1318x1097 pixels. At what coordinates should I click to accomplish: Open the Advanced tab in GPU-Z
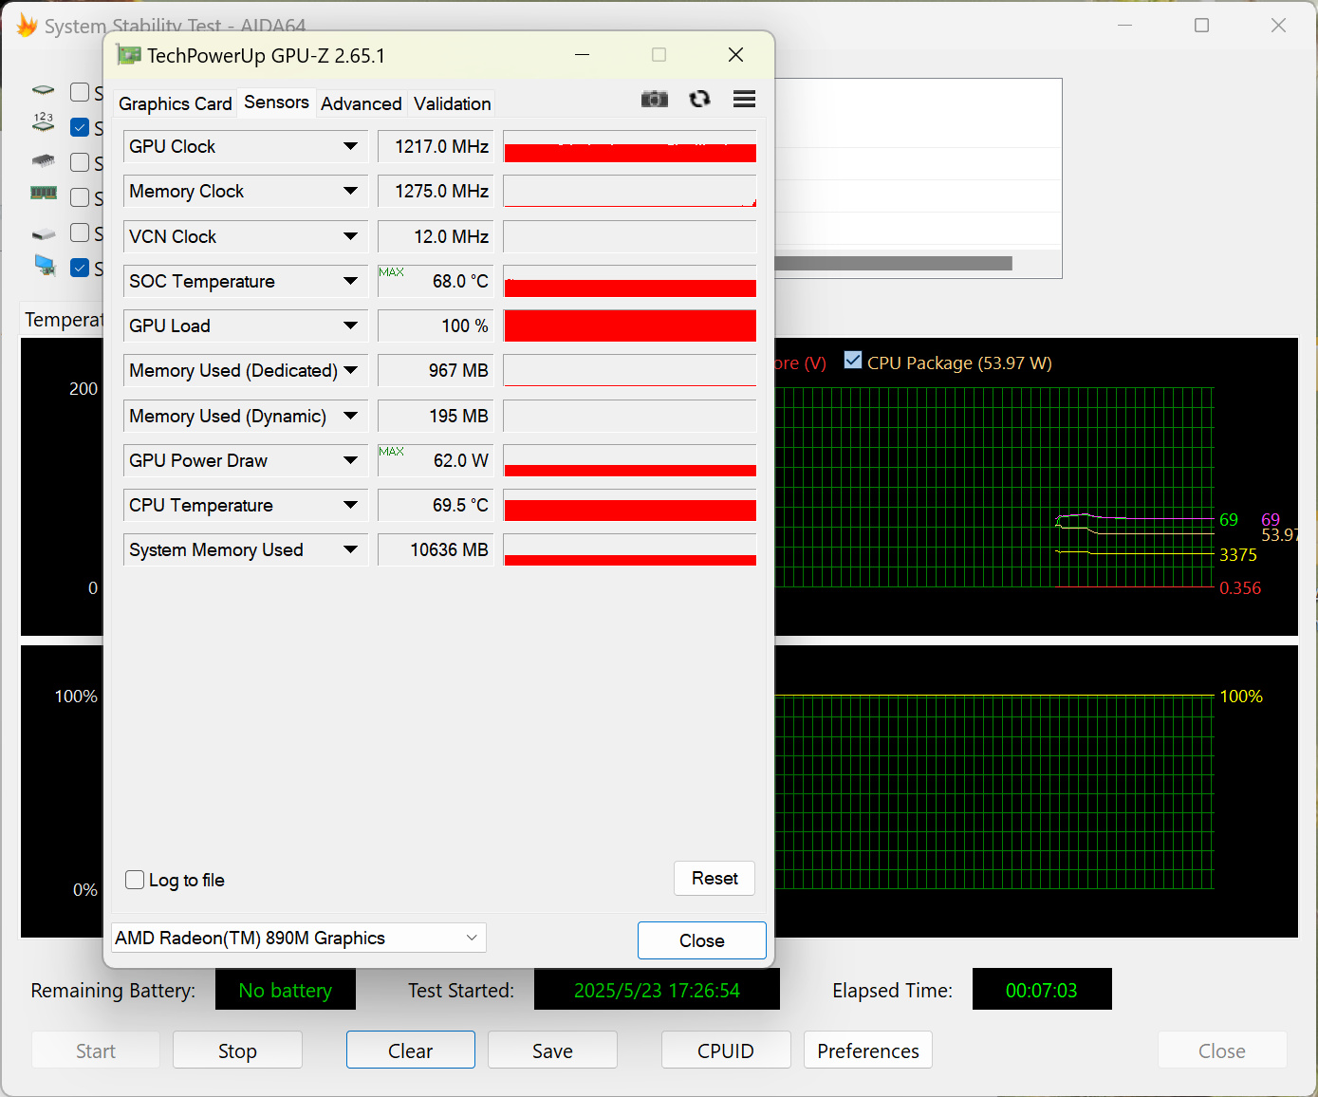361,103
